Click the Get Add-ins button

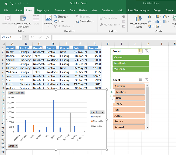(107, 18)
